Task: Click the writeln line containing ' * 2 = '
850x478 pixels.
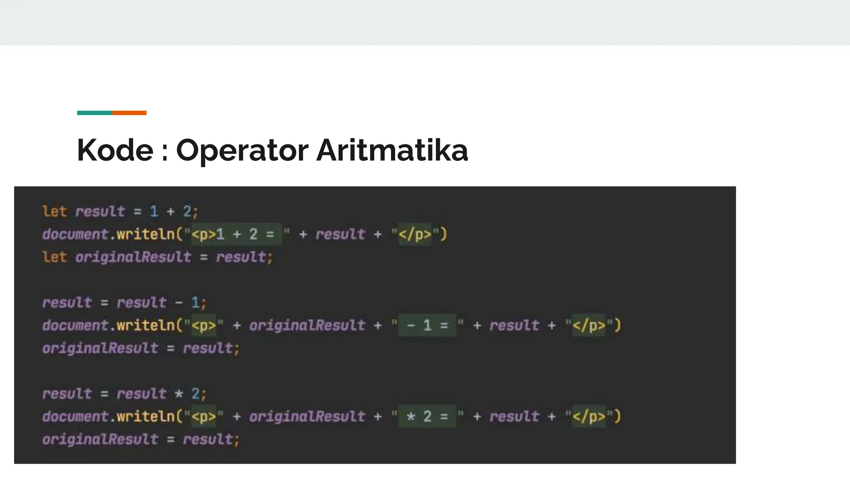Action: [x=332, y=416]
